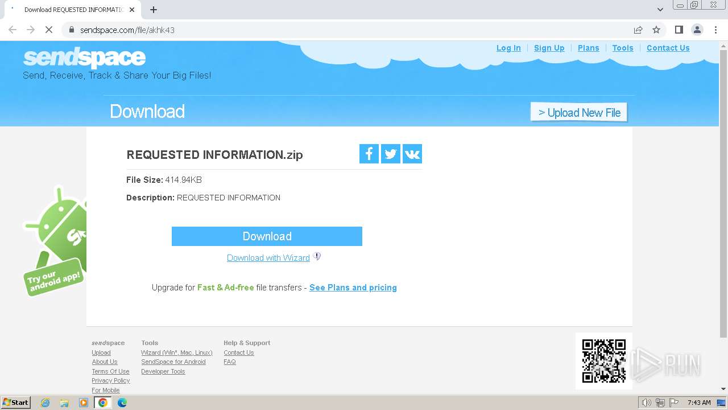Open the Sign Up link

point(549,48)
